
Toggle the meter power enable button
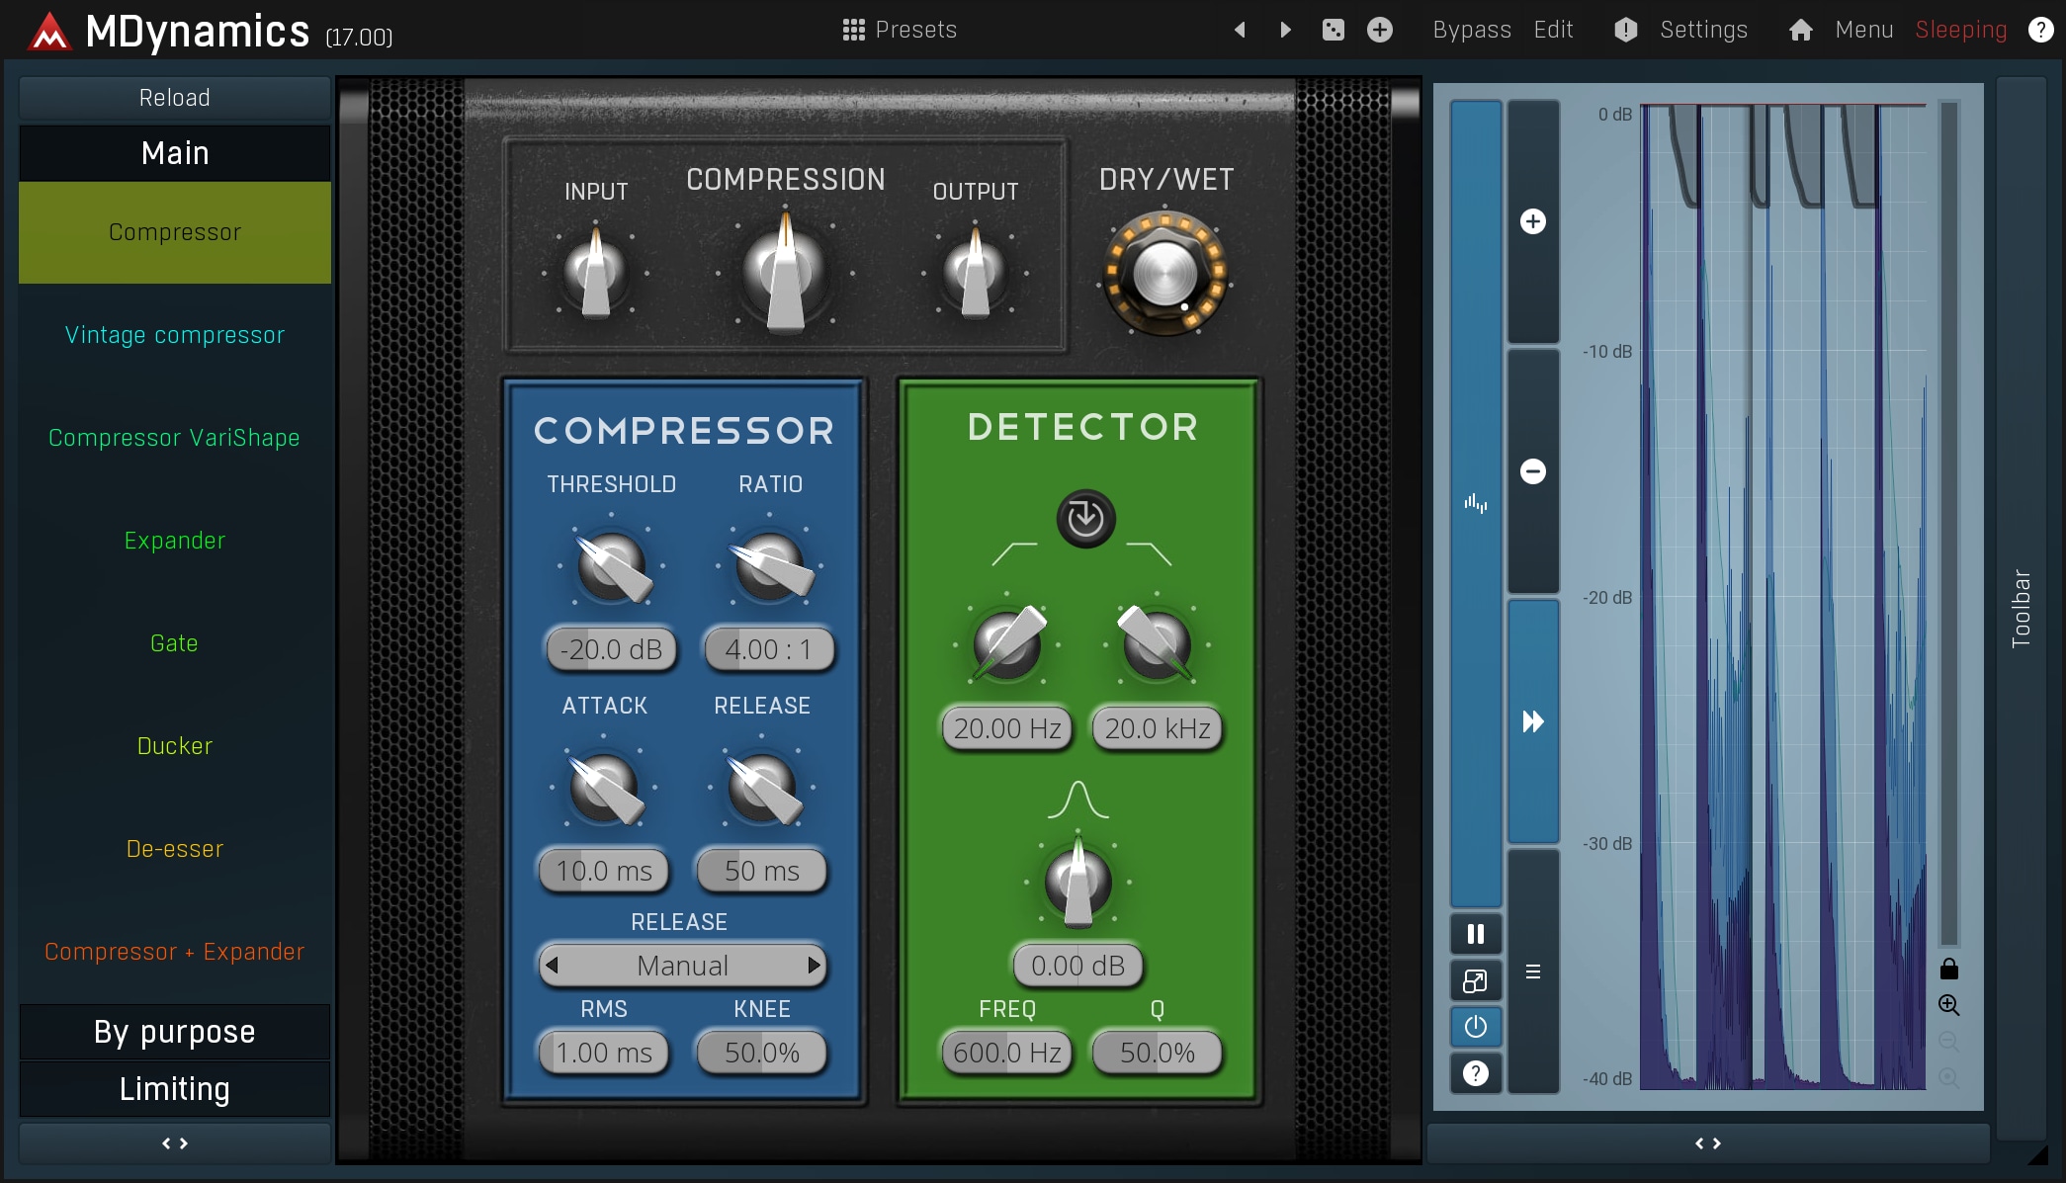pos(1475,1027)
